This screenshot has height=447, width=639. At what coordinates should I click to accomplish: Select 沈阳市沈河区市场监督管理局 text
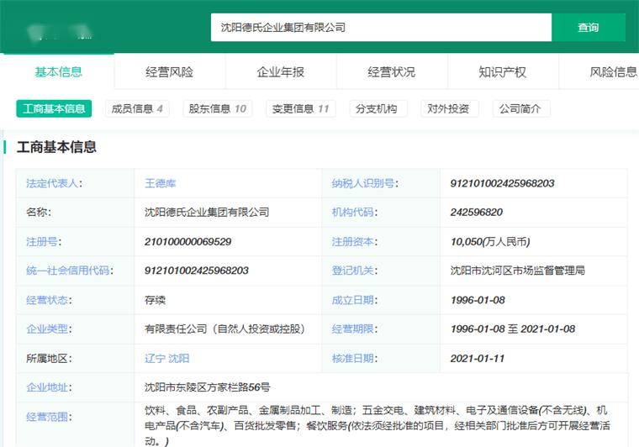(x=518, y=271)
